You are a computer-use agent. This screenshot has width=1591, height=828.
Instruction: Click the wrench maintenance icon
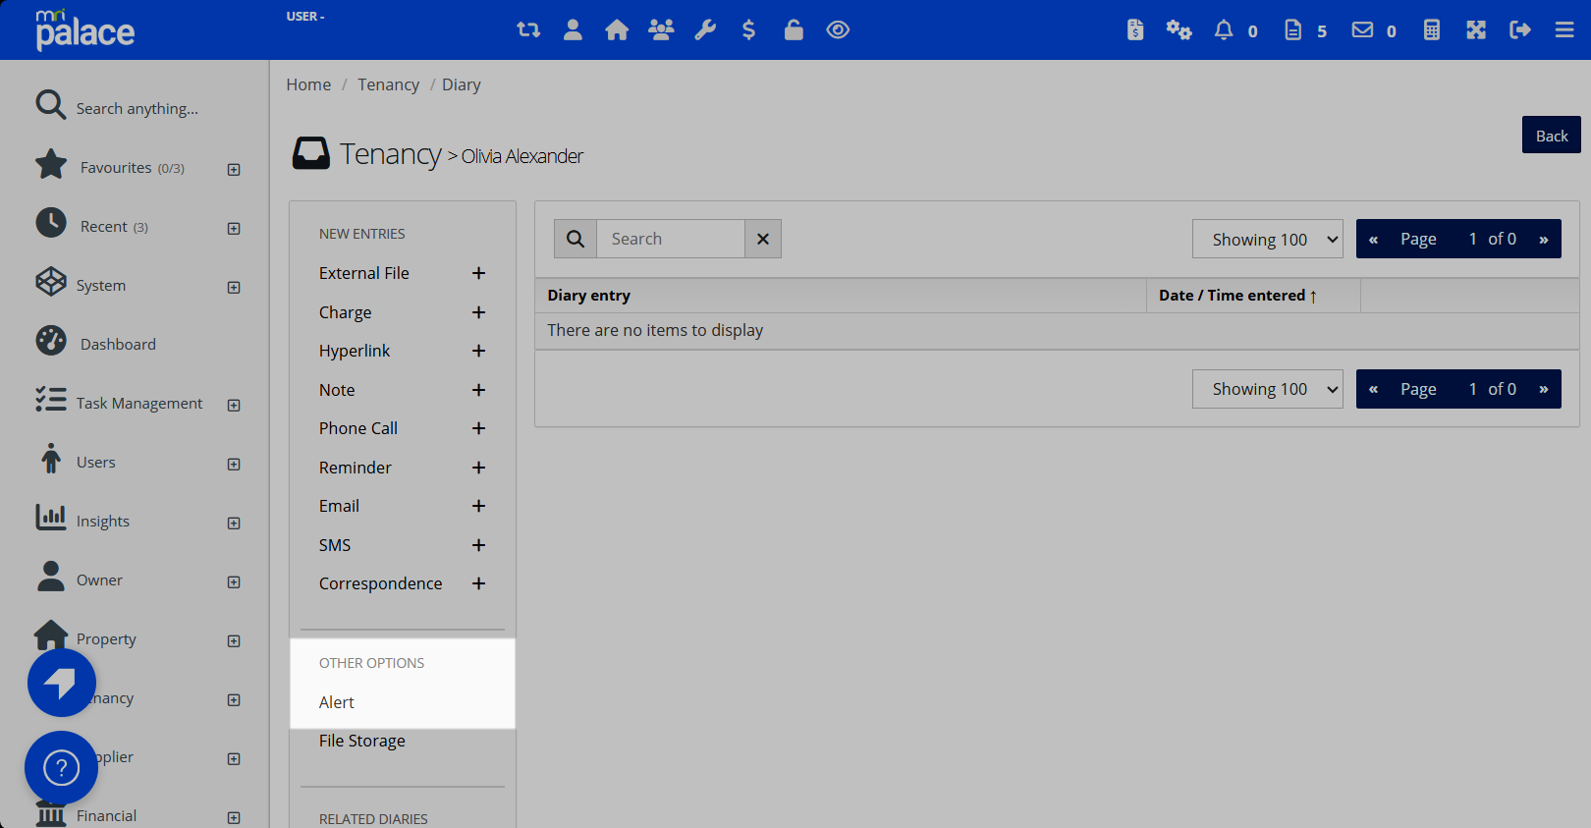pos(705,30)
